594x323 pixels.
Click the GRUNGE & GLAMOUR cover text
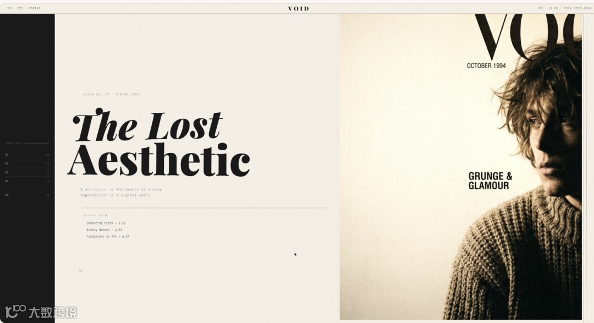click(x=490, y=181)
